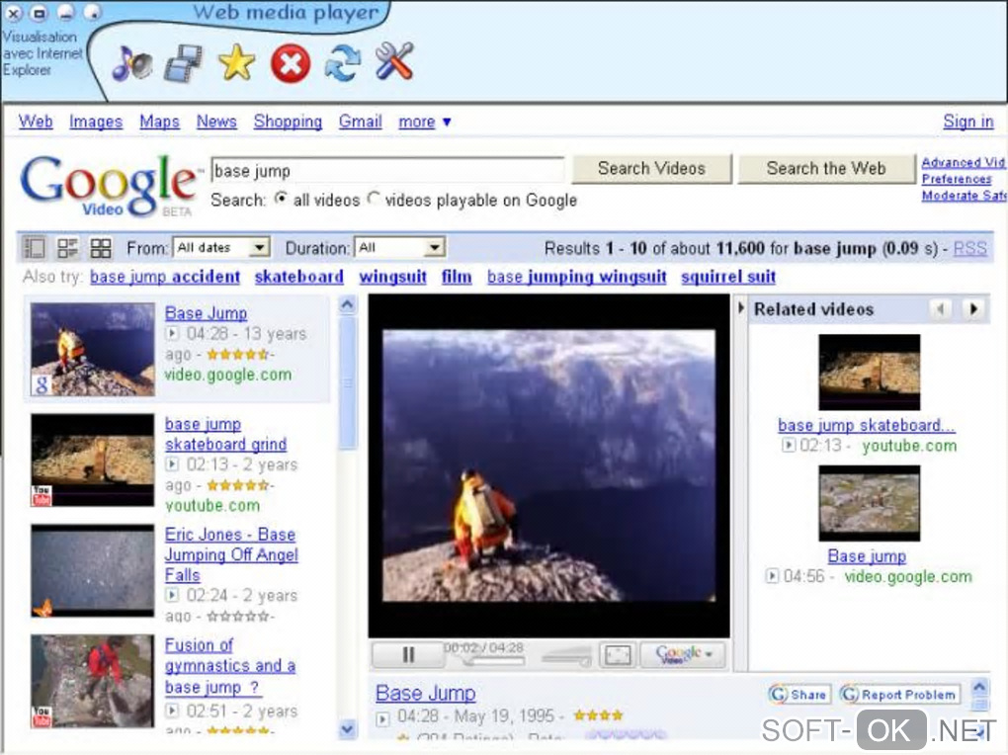Click play icon beside 04:28 in first result
The width and height of the screenshot is (1008, 755).
tap(172, 333)
